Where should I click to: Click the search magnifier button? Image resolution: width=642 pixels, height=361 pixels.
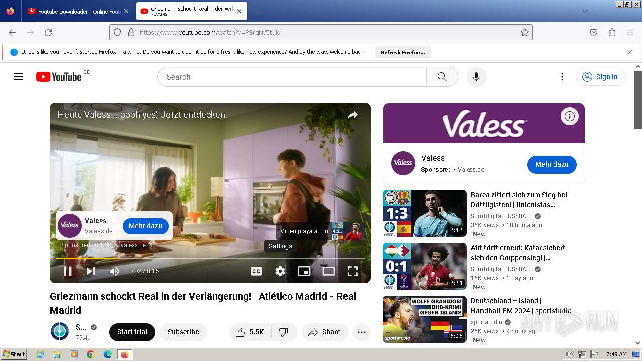pyautogui.click(x=442, y=77)
